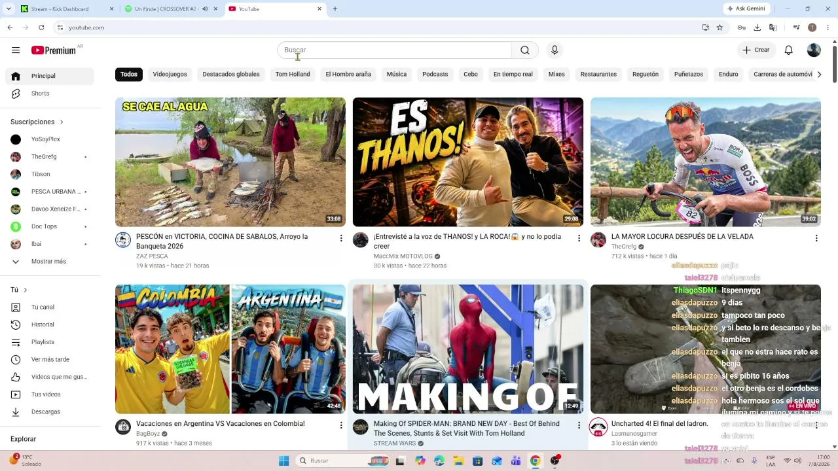Select the Reguetón filter chip
This screenshot has width=838, height=471.
coord(646,75)
